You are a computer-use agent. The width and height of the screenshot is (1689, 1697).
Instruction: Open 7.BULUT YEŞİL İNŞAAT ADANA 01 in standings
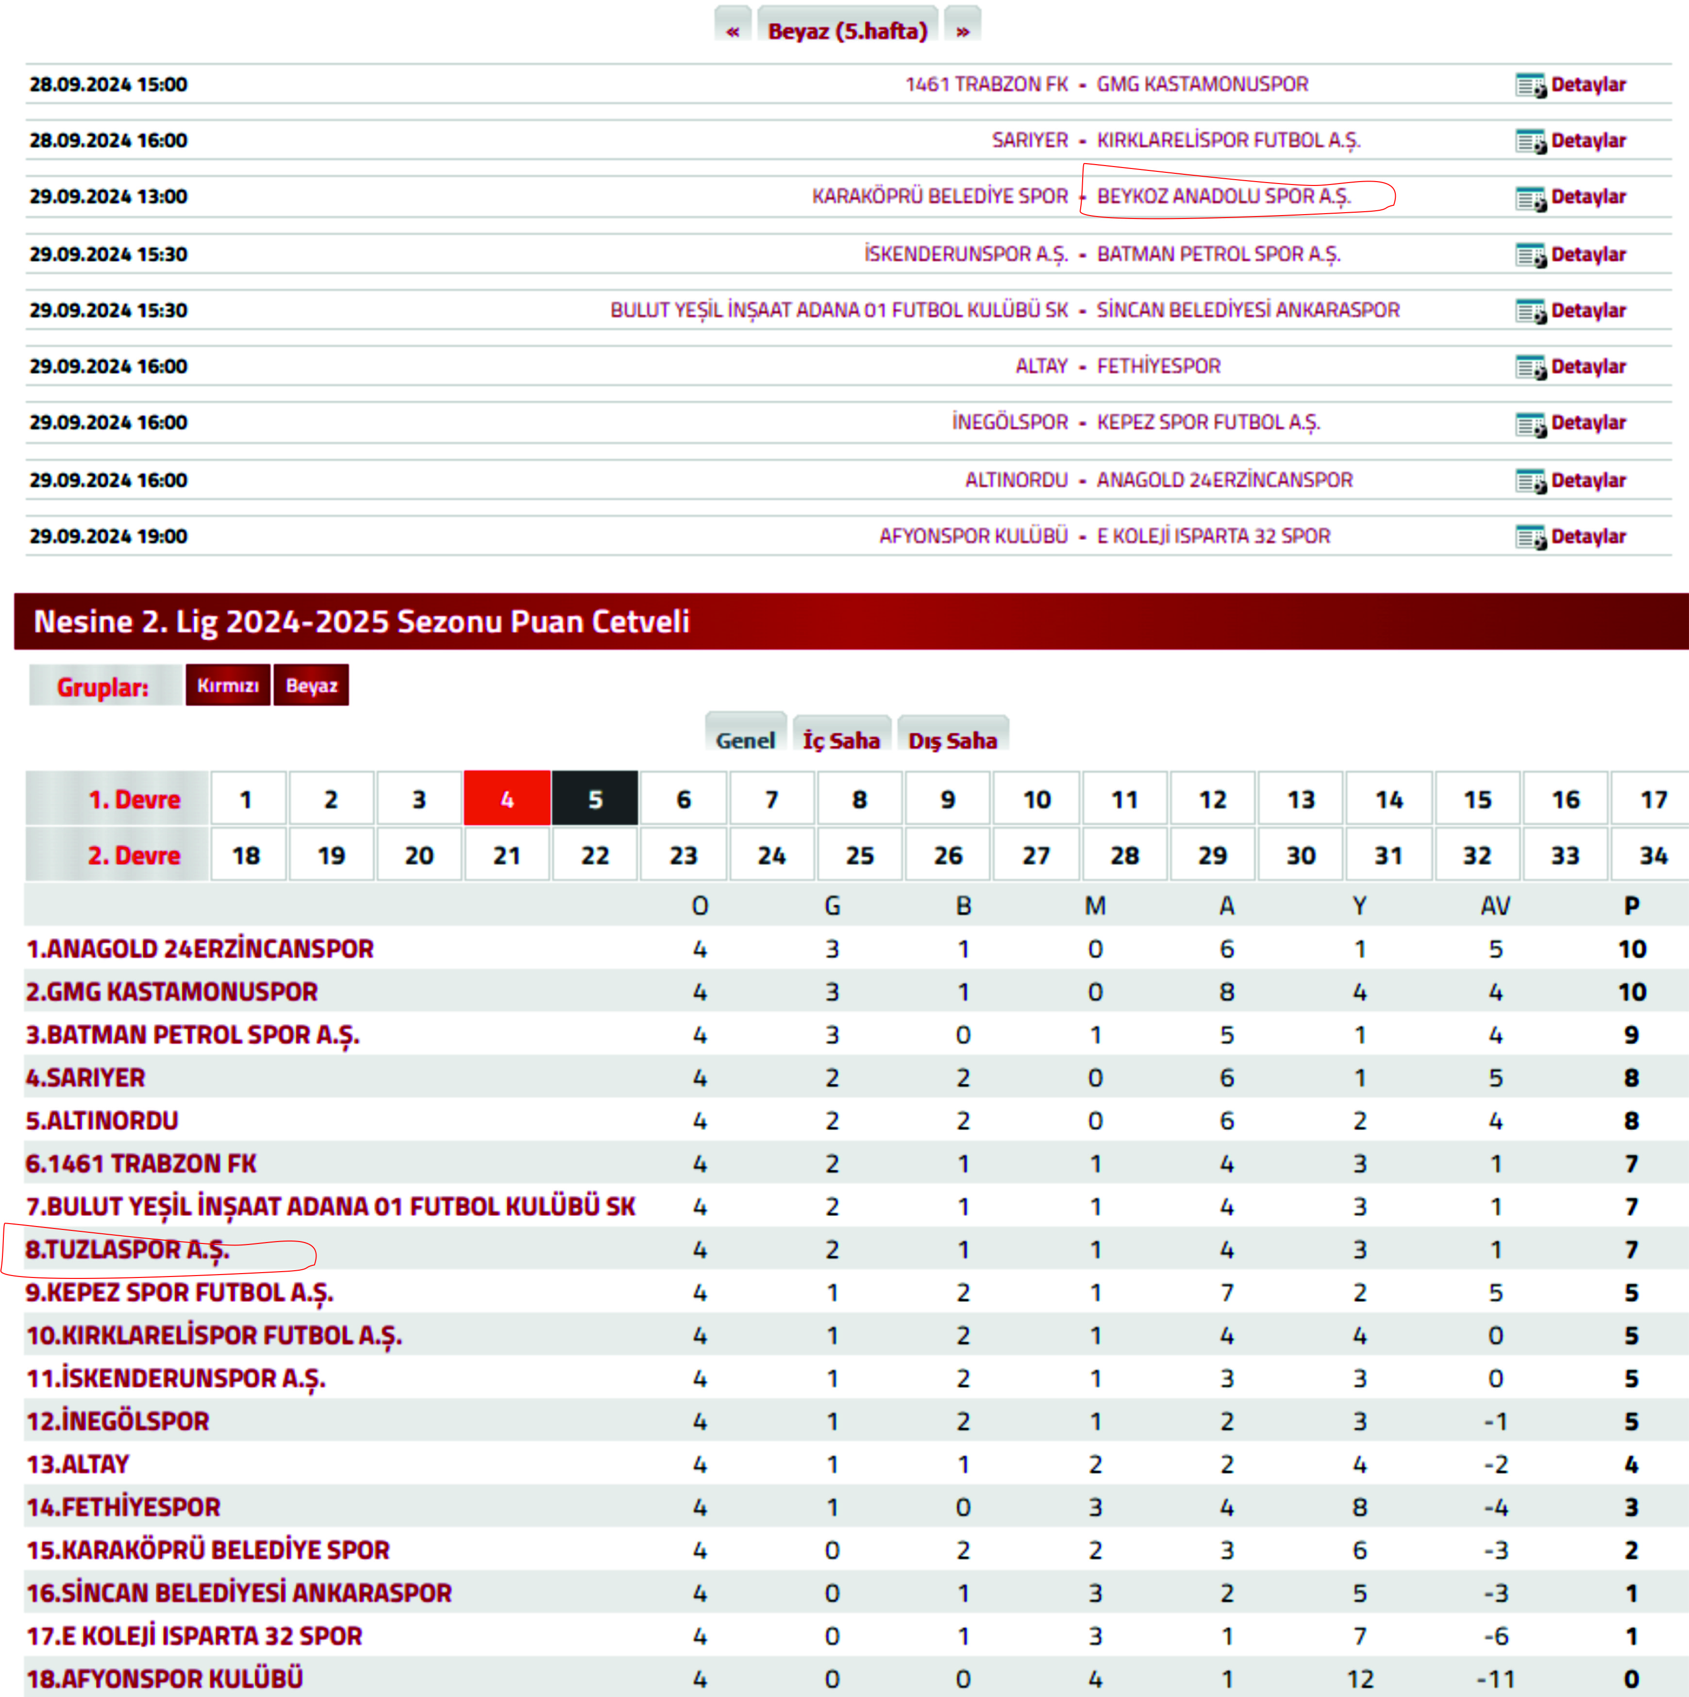tap(331, 1207)
